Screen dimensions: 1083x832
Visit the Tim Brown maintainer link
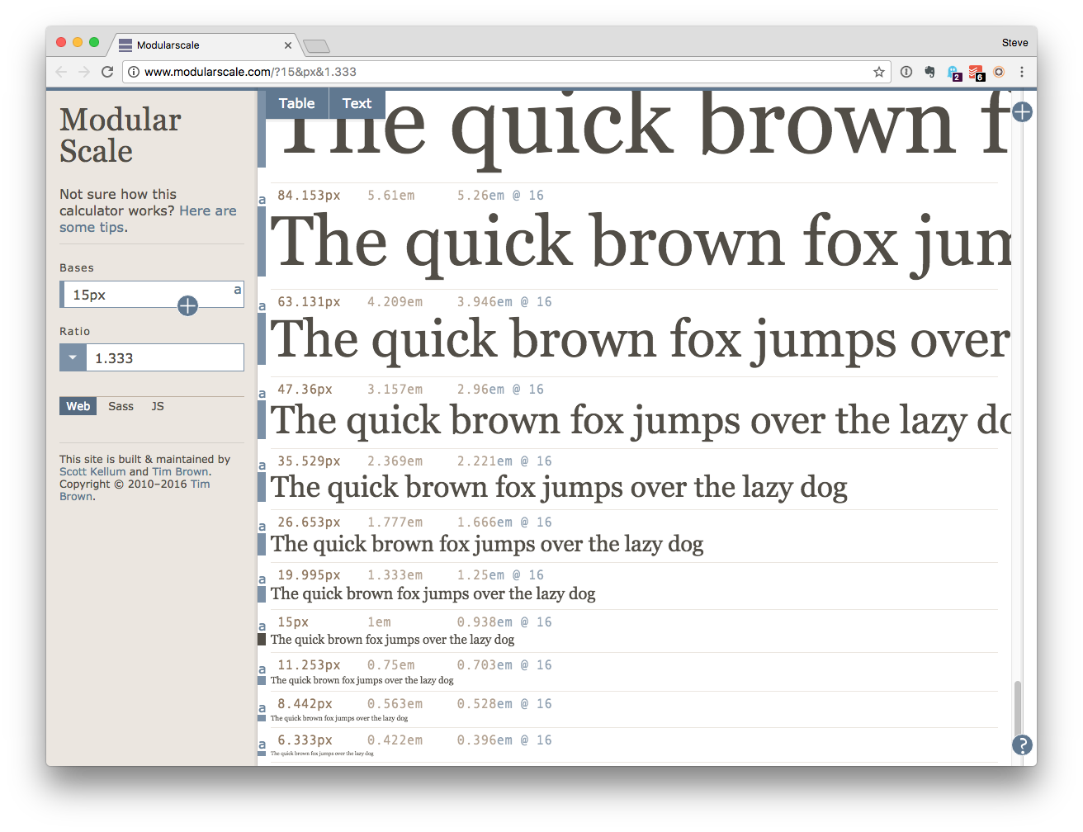[180, 472]
